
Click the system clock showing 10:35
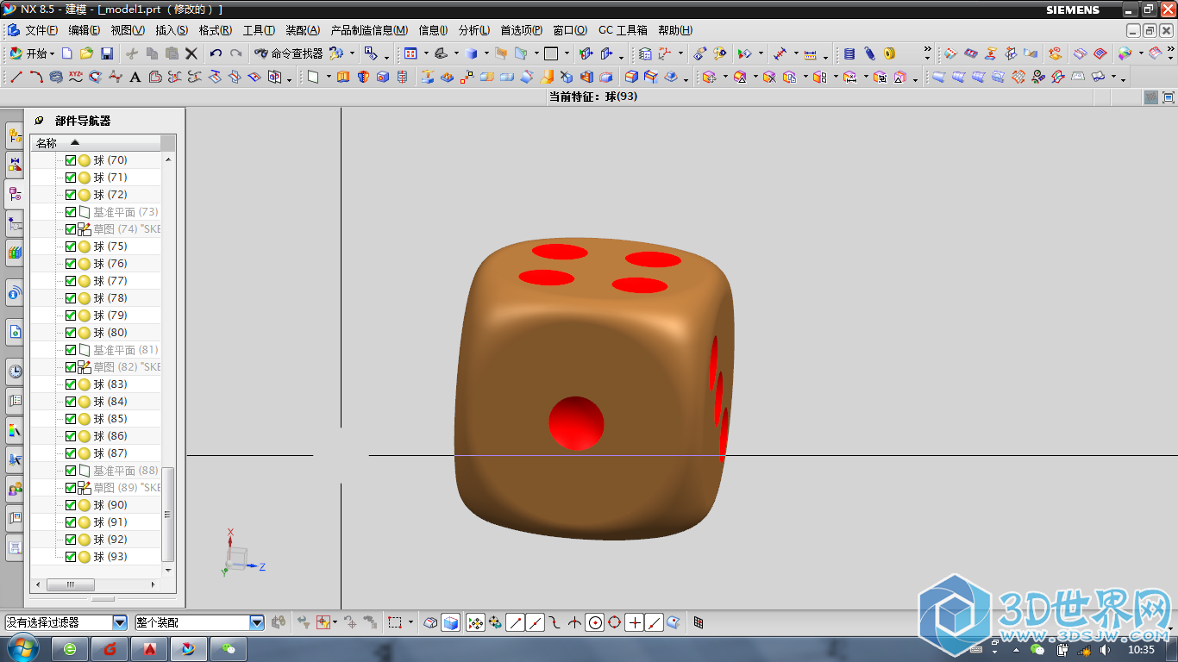pyautogui.click(x=1141, y=649)
